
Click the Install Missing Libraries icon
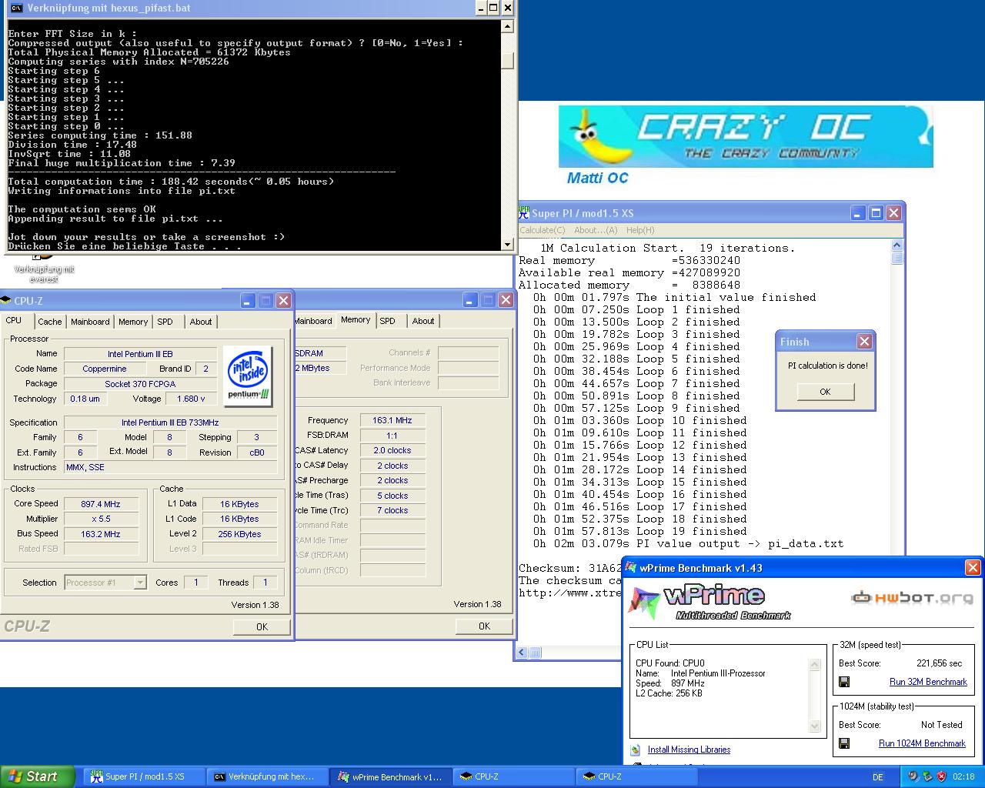click(635, 750)
